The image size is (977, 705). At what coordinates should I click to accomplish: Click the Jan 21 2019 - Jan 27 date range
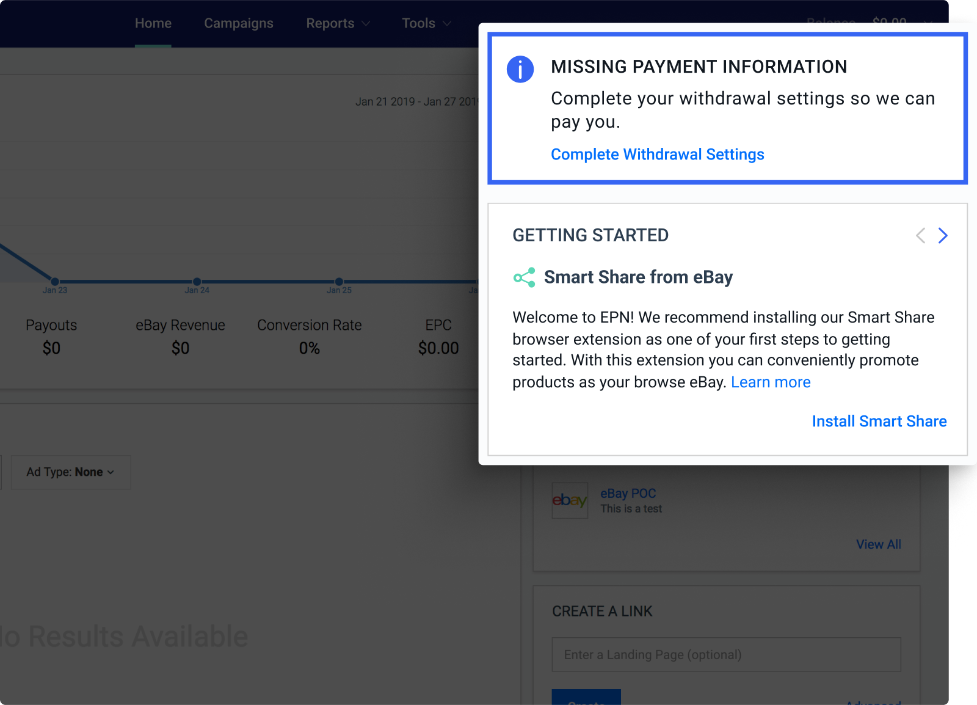pos(416,101)
